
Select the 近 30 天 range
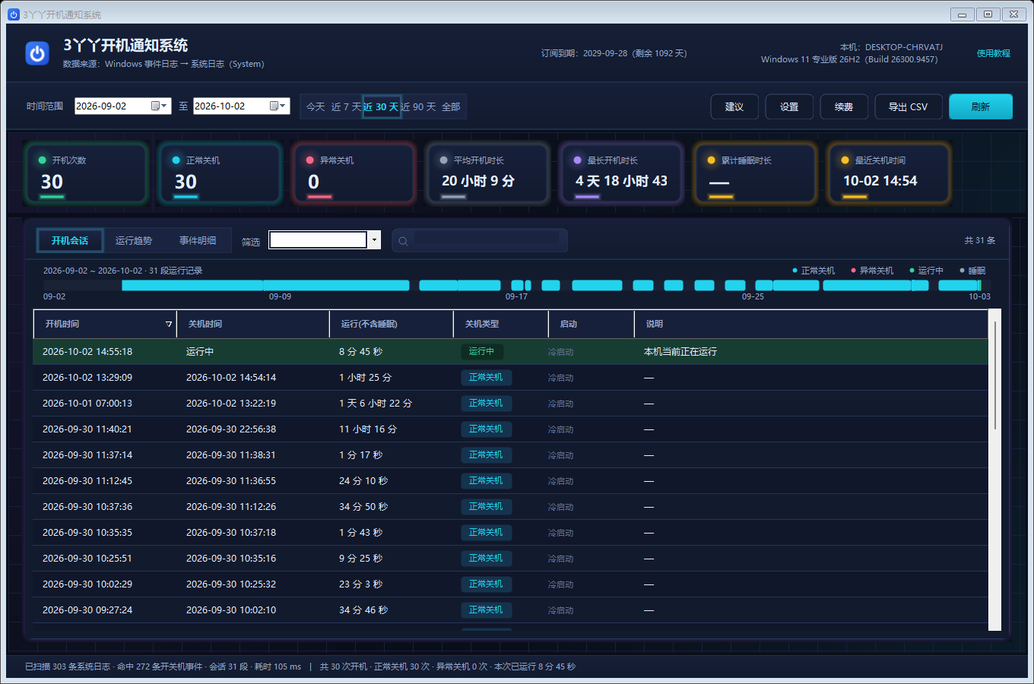point(381,107)
